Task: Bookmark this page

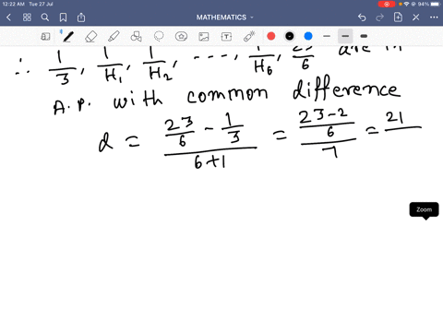Action: click(63, 18)
